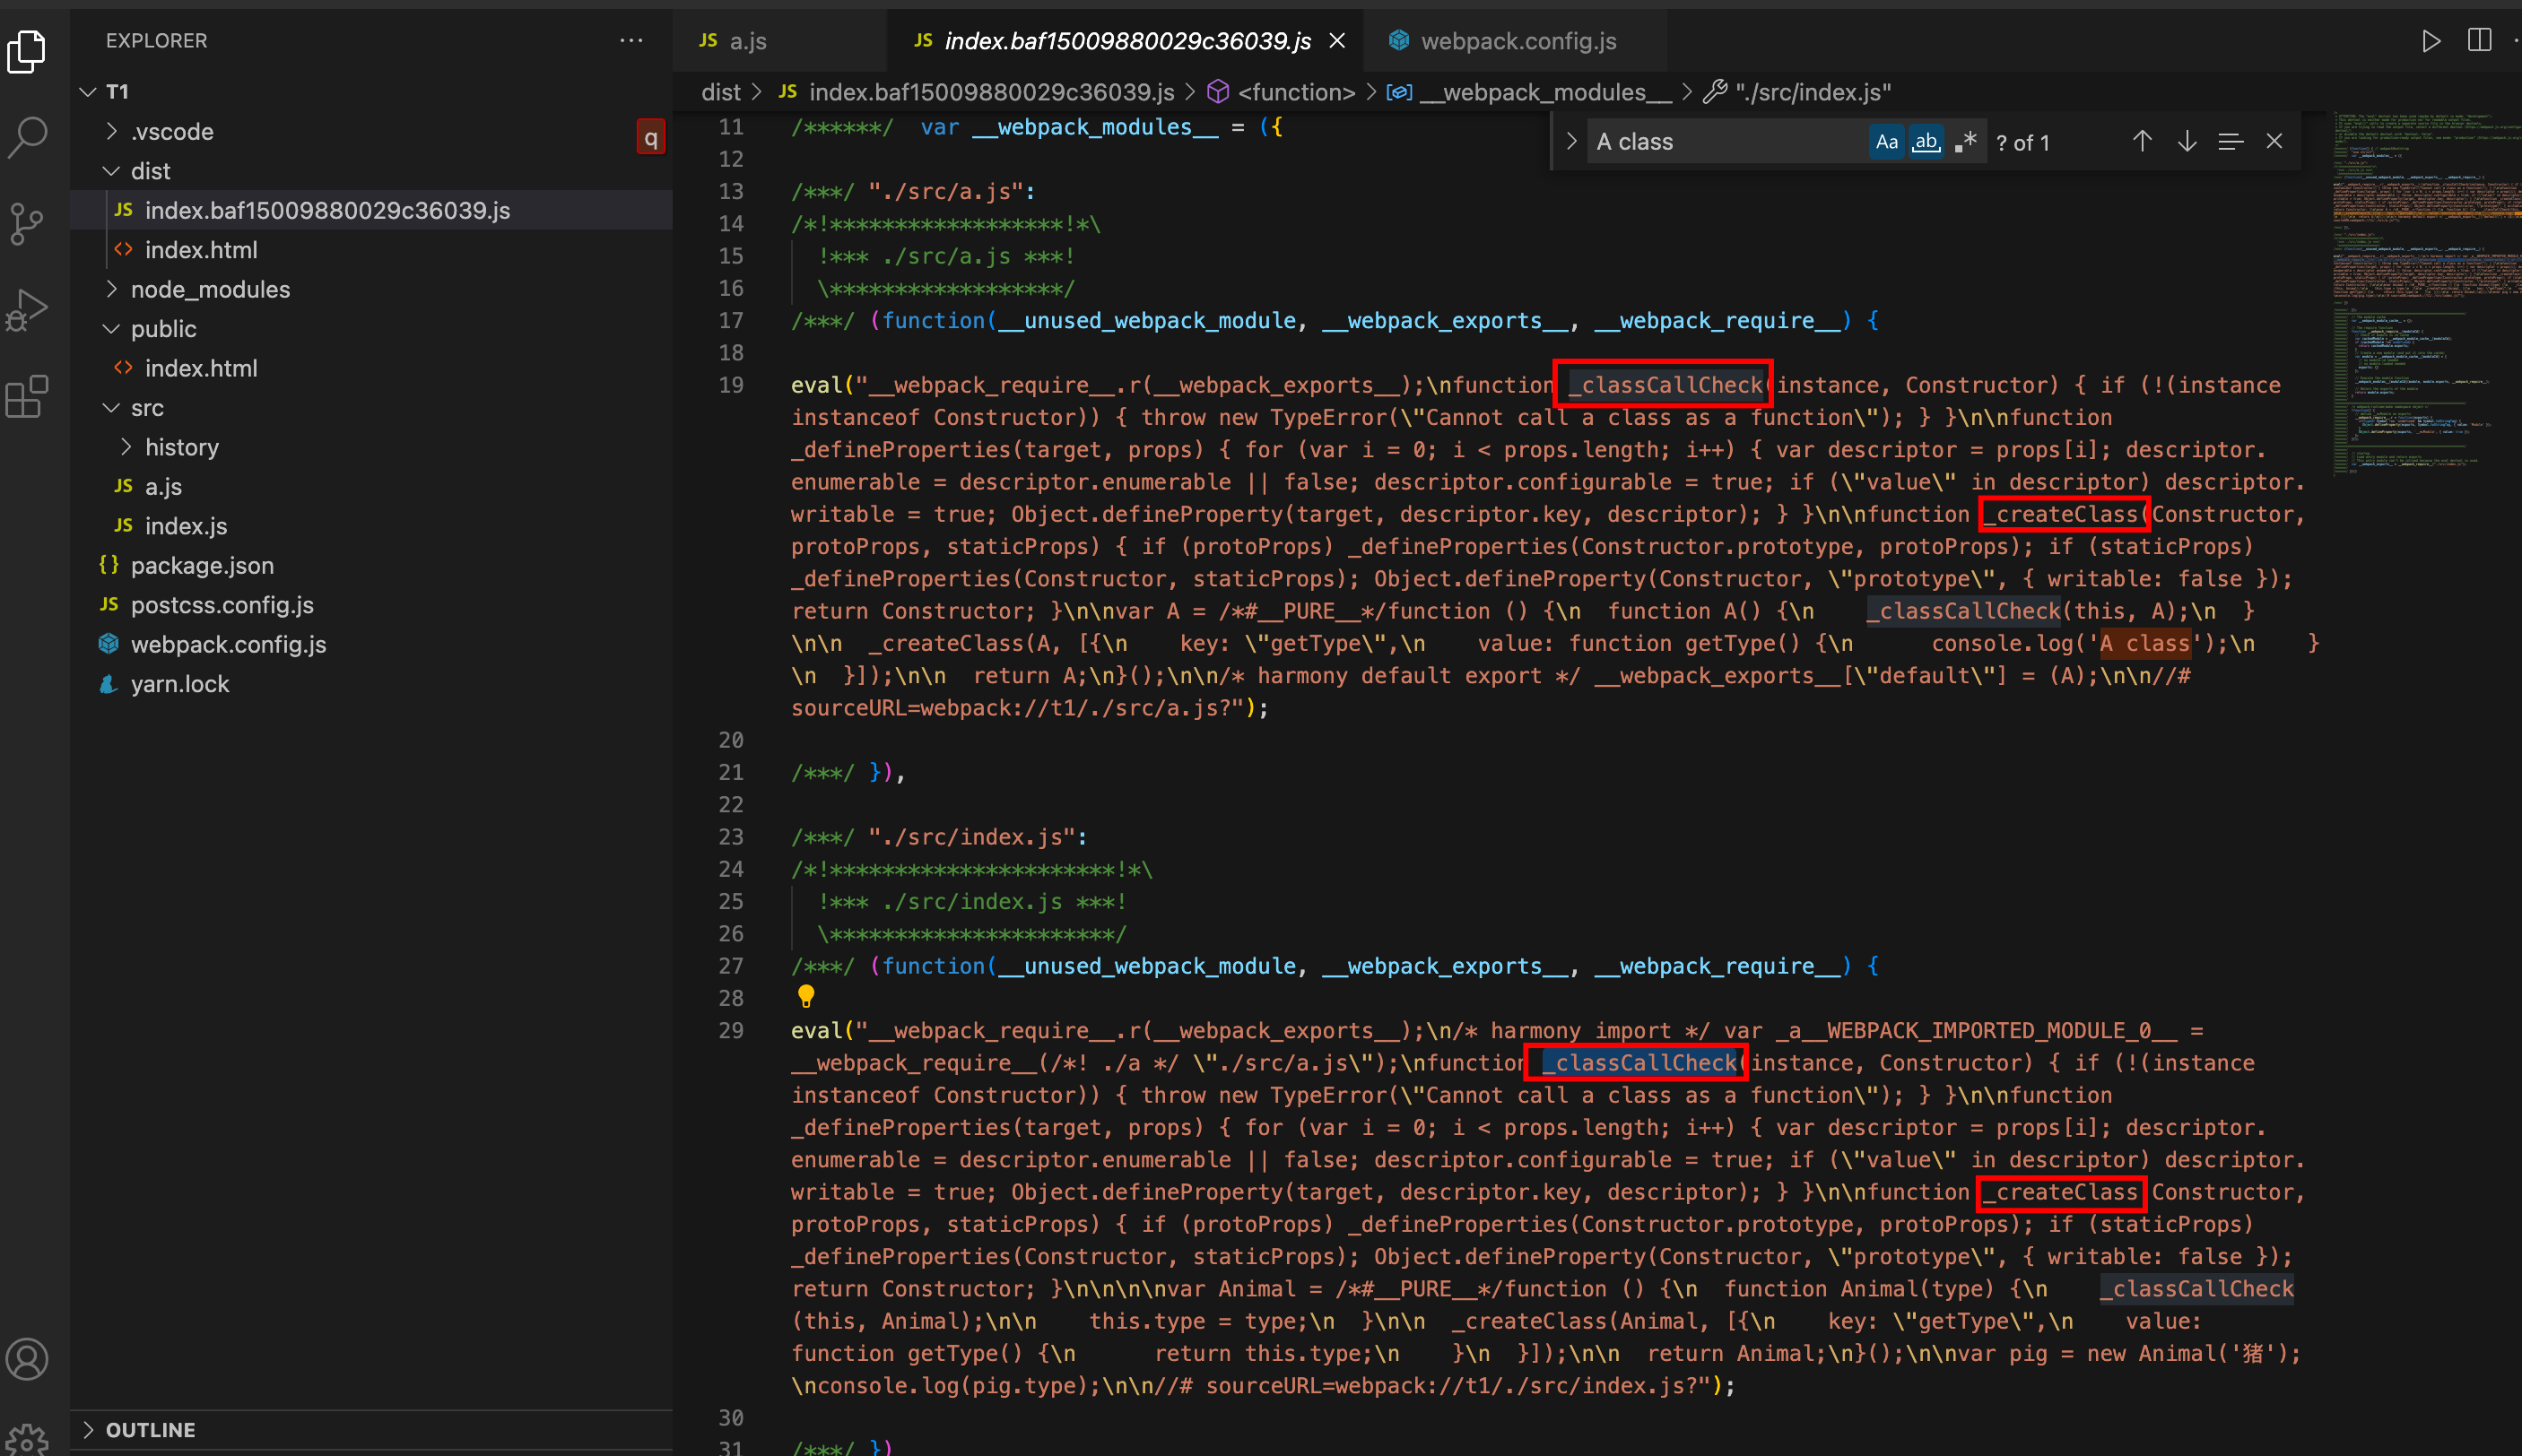Open Explorer views and more actions menu
Viewport: 2522px width, 1456px height.
click(x=631, y=40)
